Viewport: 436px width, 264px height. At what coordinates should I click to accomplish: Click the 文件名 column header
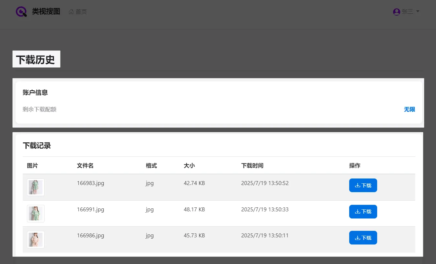(85, 165)
